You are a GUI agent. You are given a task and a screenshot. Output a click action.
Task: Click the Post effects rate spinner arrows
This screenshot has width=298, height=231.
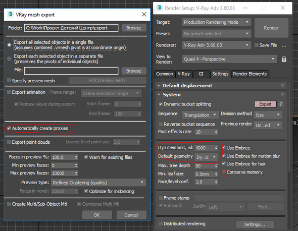(216, 132)
